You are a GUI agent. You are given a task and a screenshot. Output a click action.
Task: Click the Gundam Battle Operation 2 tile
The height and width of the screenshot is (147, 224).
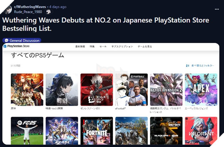[x=166, y=89]
